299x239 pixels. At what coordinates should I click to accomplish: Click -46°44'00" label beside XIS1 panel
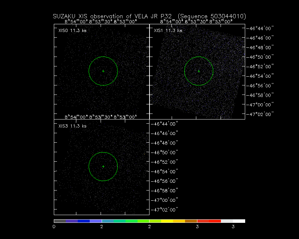(260, 28)
